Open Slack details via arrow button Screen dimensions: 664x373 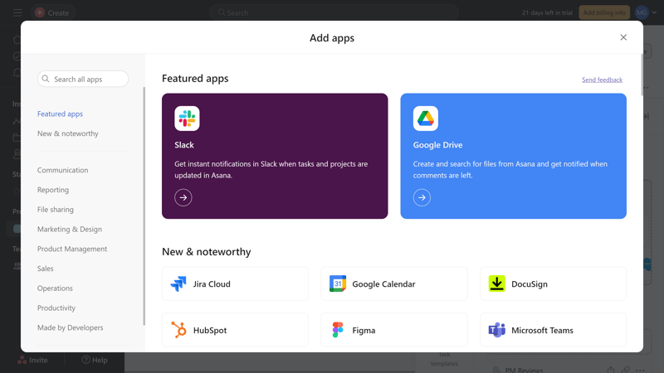(x=183, y=197)
